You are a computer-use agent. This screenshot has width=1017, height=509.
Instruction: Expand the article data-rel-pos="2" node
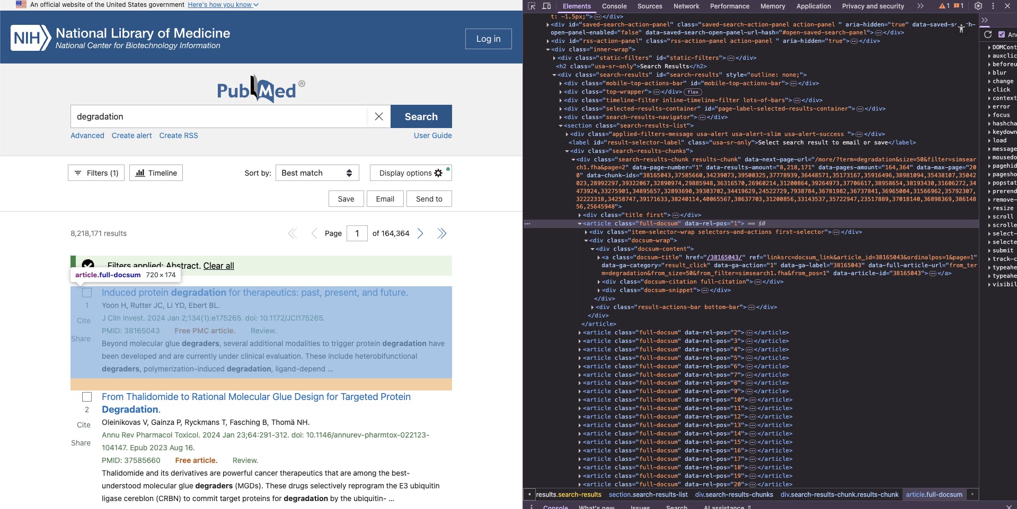click(580, 333)
